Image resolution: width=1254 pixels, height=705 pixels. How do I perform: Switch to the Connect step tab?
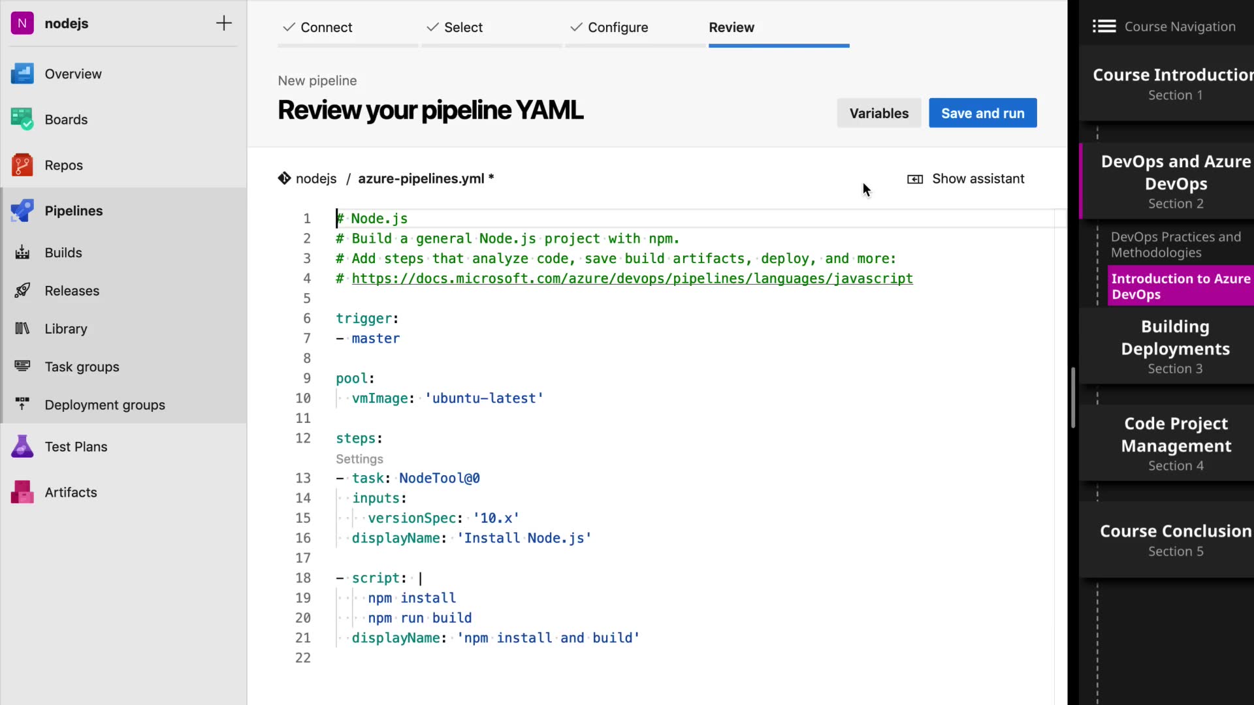[x=326, y=27]
